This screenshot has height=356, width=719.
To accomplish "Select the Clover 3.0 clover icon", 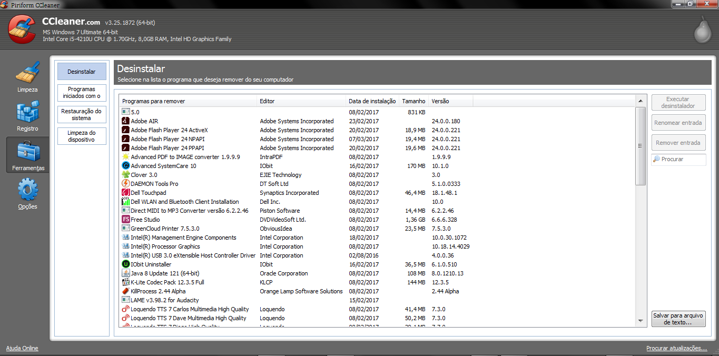I will point(126,175).
